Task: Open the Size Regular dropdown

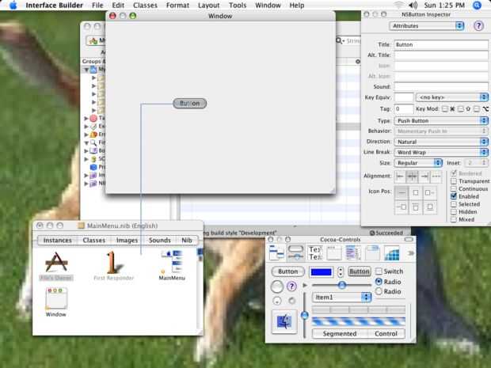Action: (418, 163)
